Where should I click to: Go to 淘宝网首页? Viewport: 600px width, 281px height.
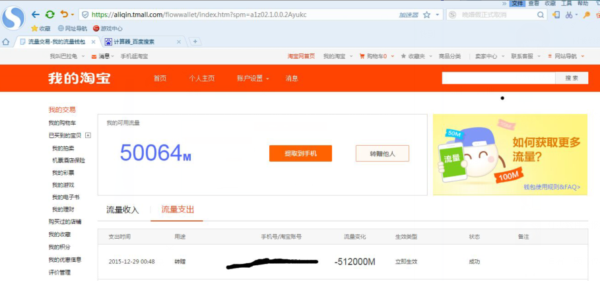tap(301, 56)
